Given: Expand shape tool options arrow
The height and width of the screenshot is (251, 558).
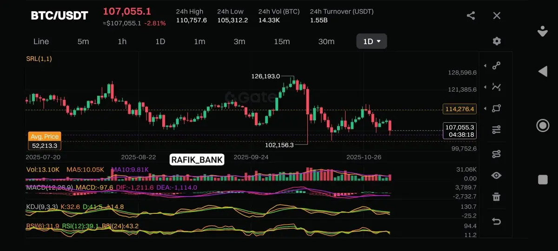Looking at the screenshot, I should [x=485, y=108].
